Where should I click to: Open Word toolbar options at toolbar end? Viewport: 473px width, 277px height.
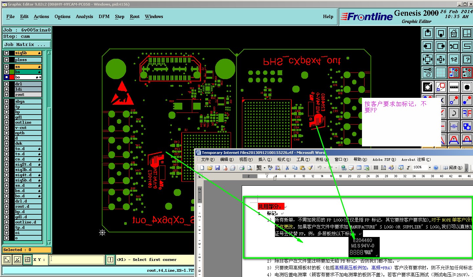tap(467, 168)
